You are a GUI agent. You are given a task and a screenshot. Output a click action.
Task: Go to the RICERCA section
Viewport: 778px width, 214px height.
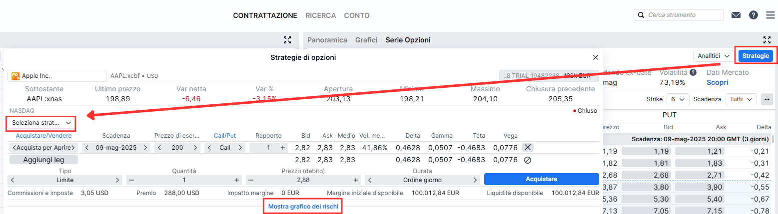[x=321, y=15]
